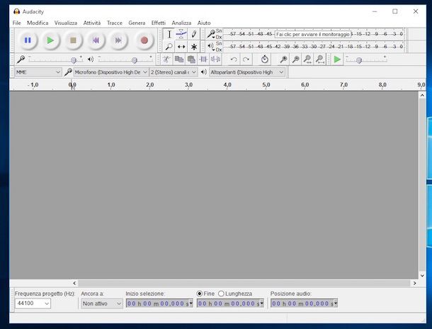Click the playback speed slider knob
This screenshot has width=432, height=329.
[x=359, y=60]
